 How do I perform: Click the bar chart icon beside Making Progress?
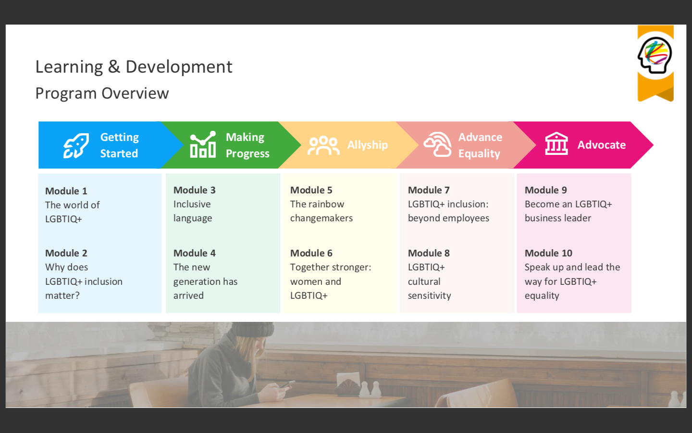pyautogui.click(x=202, y=145)
